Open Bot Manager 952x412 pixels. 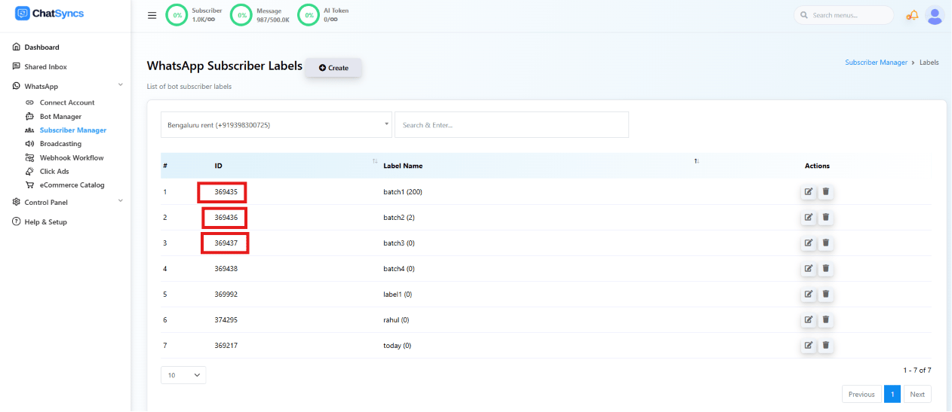pos(60,117)
